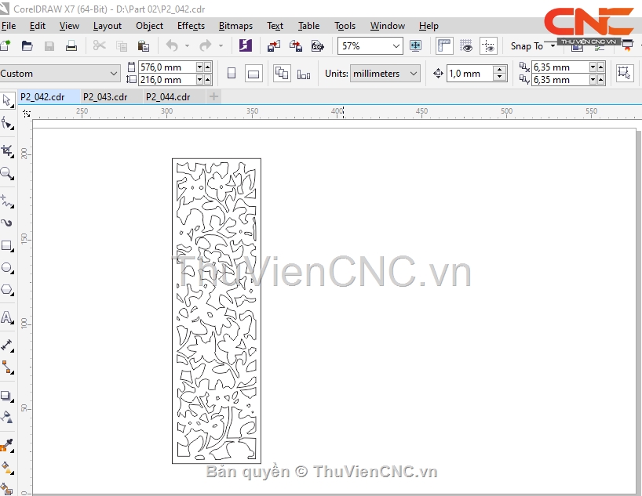Click the Export icon
The height and width of the screenshot is (496, 642).
[x=296, y=45]
